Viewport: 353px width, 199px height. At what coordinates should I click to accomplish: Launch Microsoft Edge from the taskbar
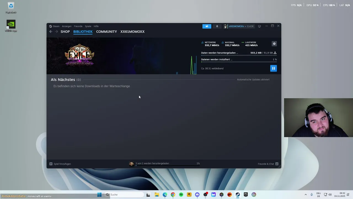pyautogui.click(x=165, y=195)
